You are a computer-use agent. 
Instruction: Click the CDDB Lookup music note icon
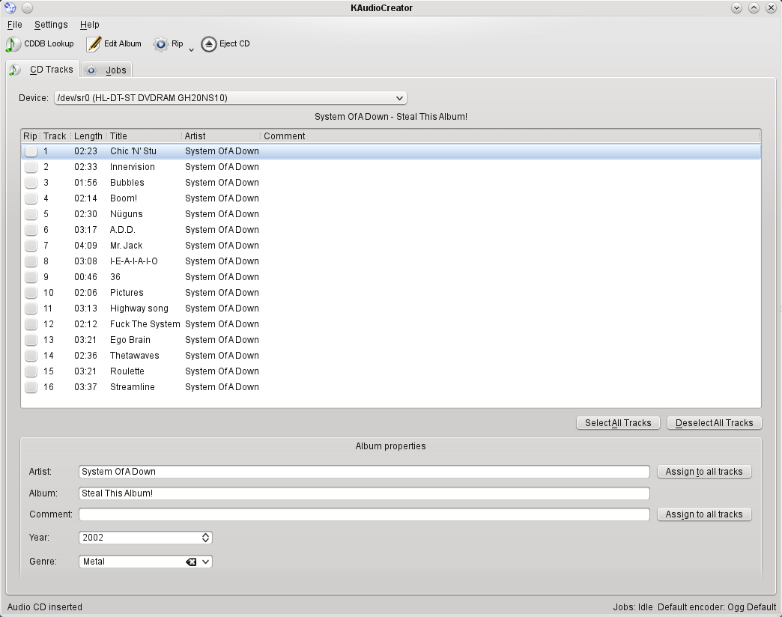[x=13, y=44]
